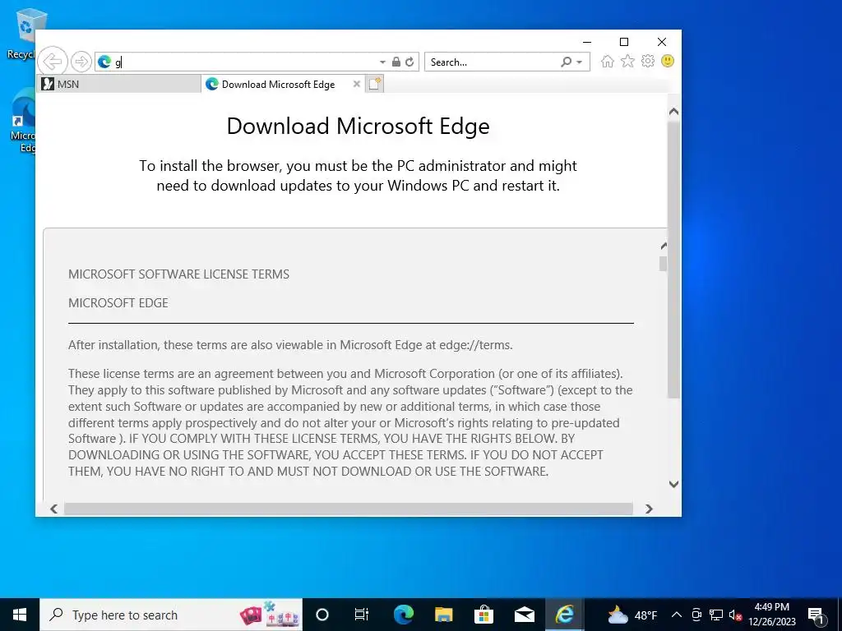
Task: Launch Microsoft Edge from the taskbar
Action: (403, 615)
